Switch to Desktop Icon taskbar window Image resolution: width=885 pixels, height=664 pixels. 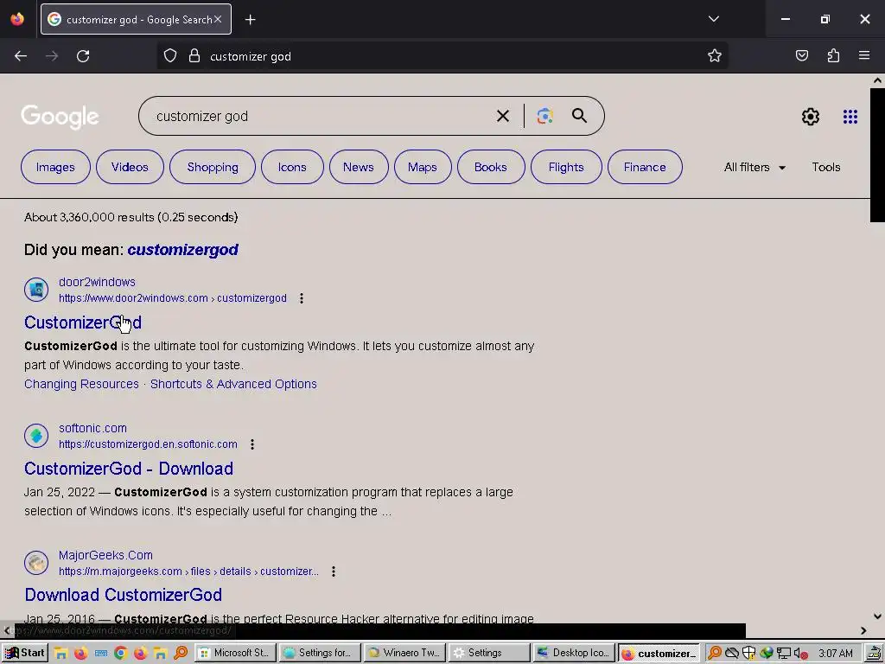[574, 653]
